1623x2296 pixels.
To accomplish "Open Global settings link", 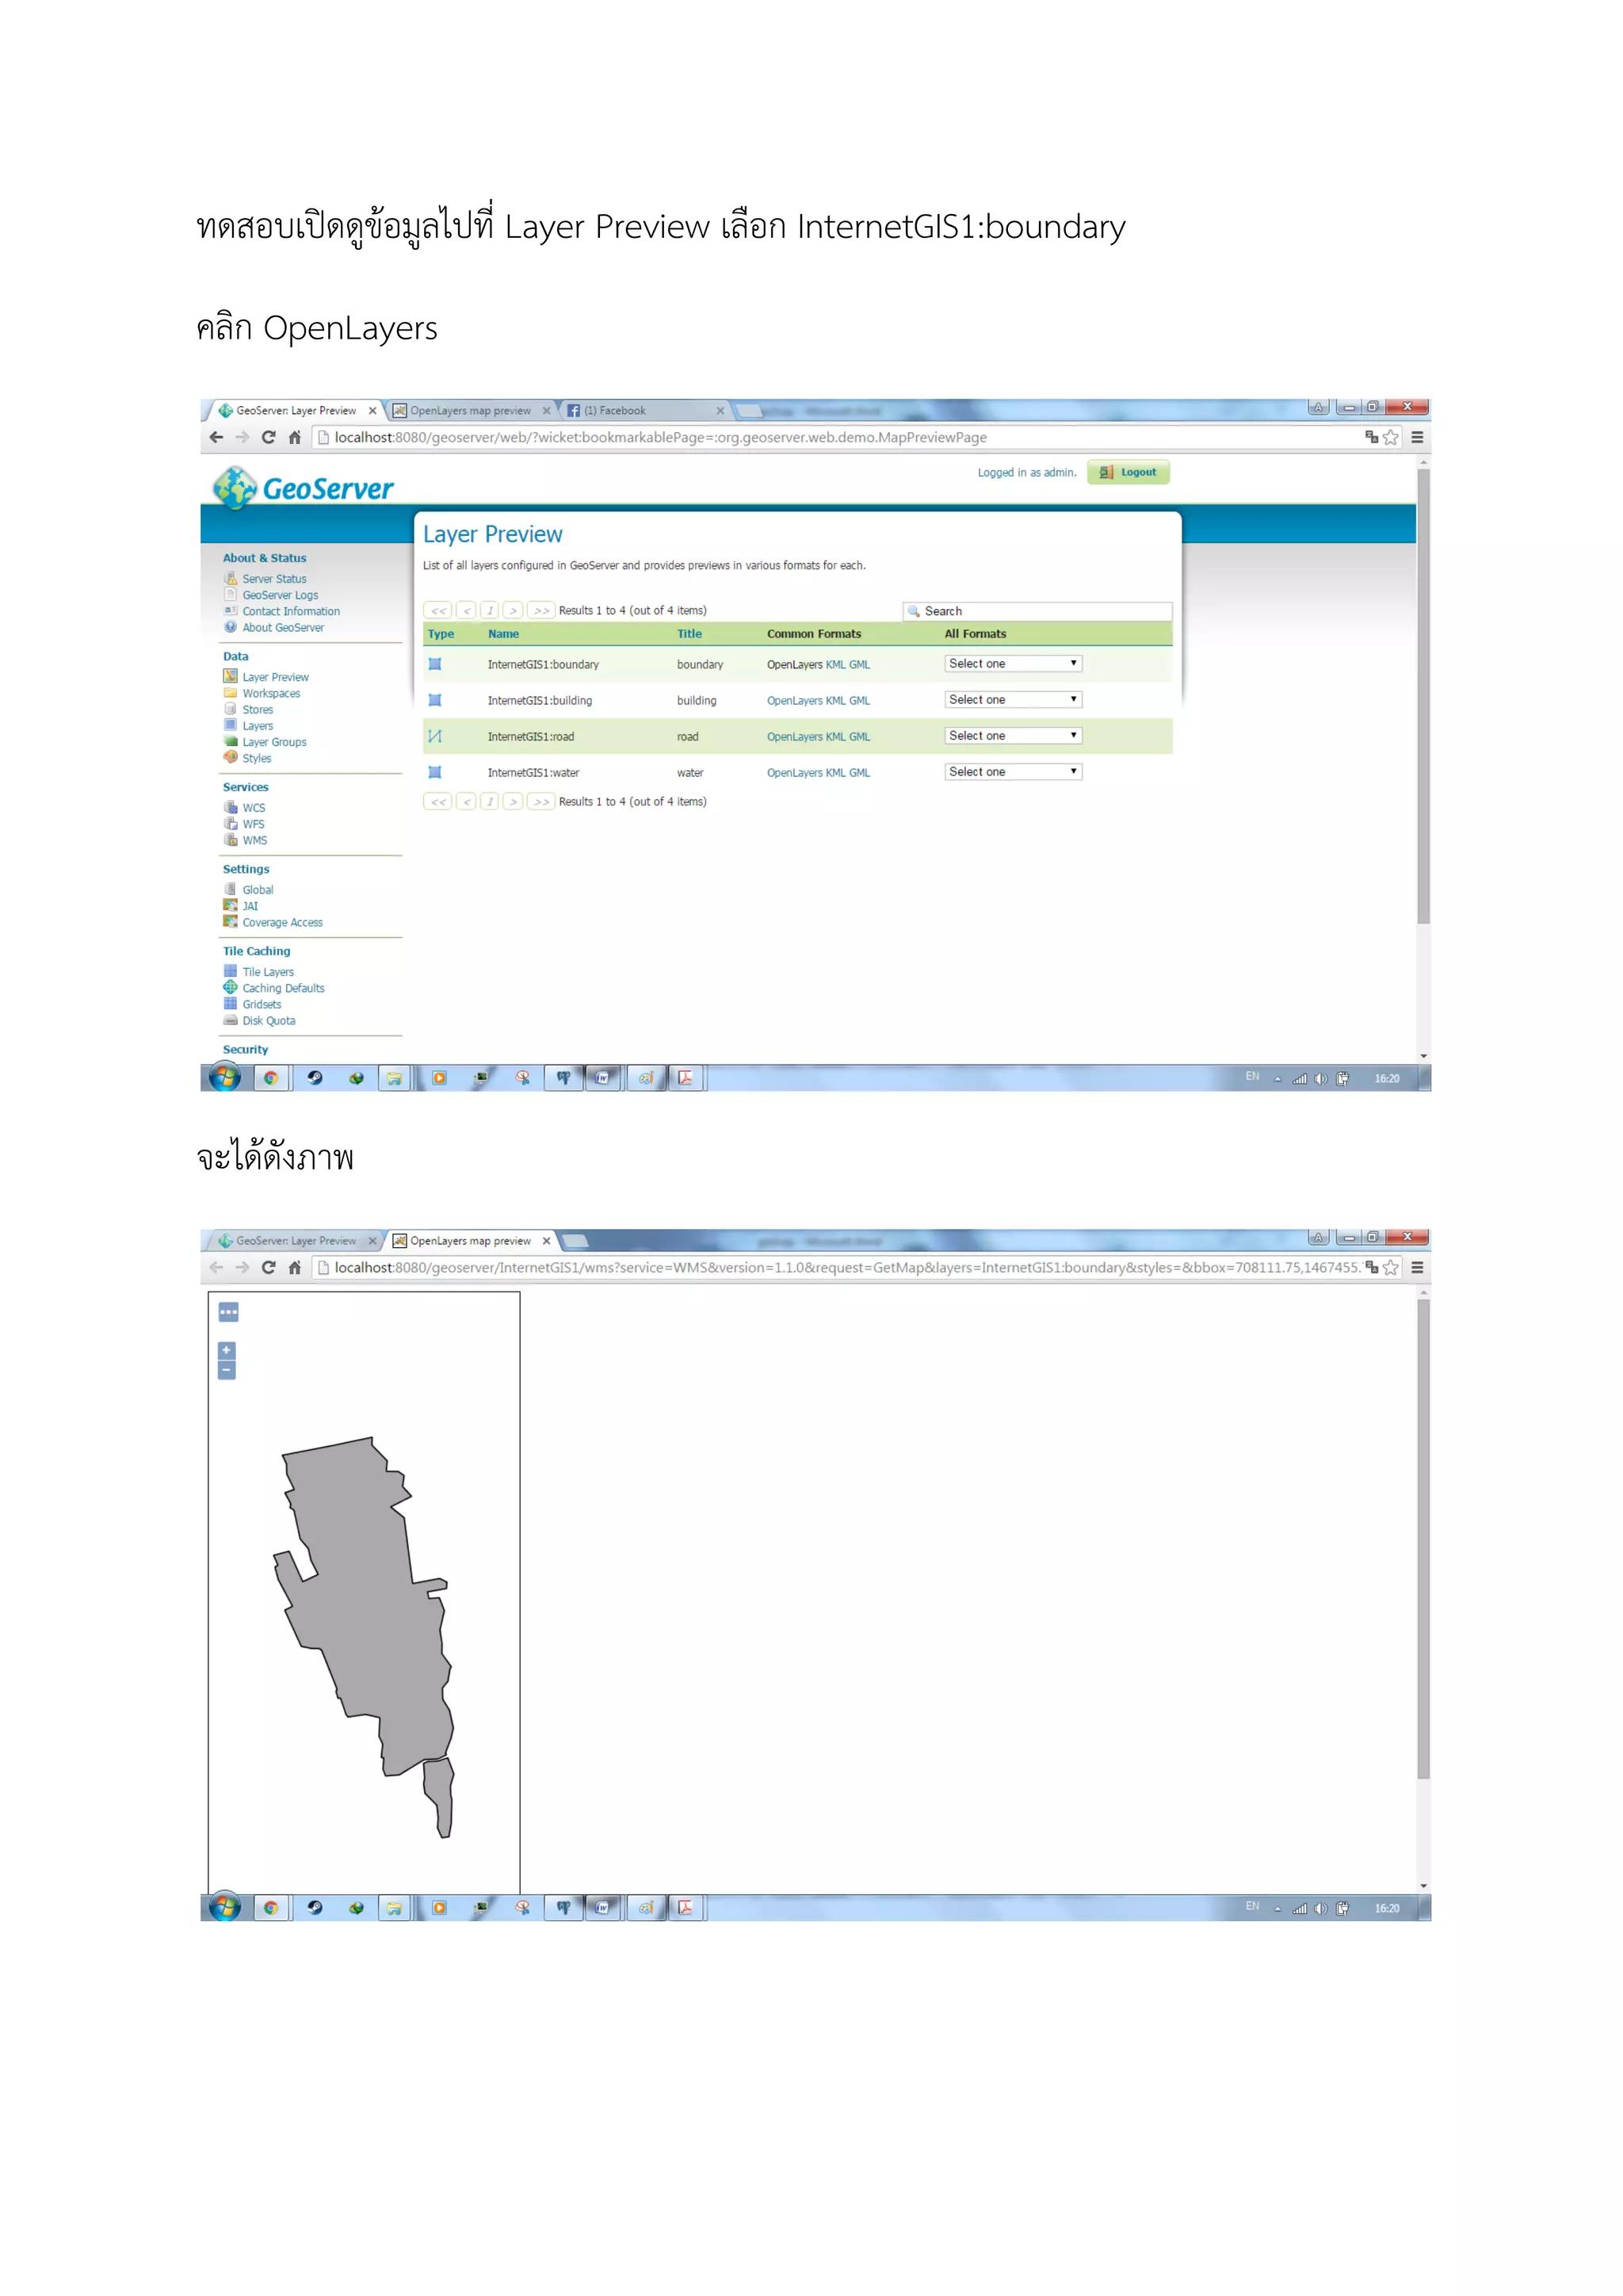I will click(257, 890).
